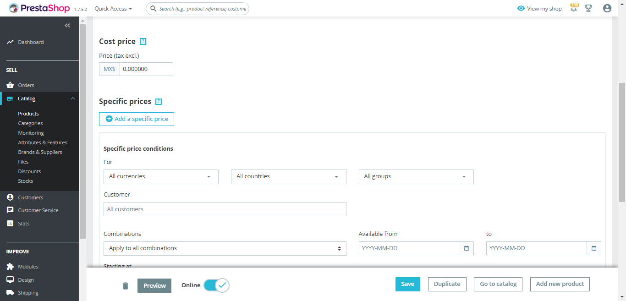Click the Catalog store icon
The height and width of the screenshot is (301, 626).
(10, 99)
